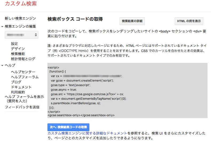This screenshot has width=211, height=141.
Task: Click the HTML の例を表示 button
Action: pyautogui.click(x=189, y=21)
